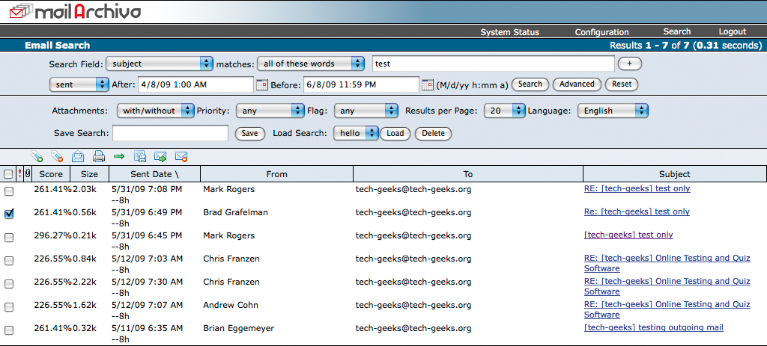Go to the System Status menu
767x346 pixels.
point(509,32)
